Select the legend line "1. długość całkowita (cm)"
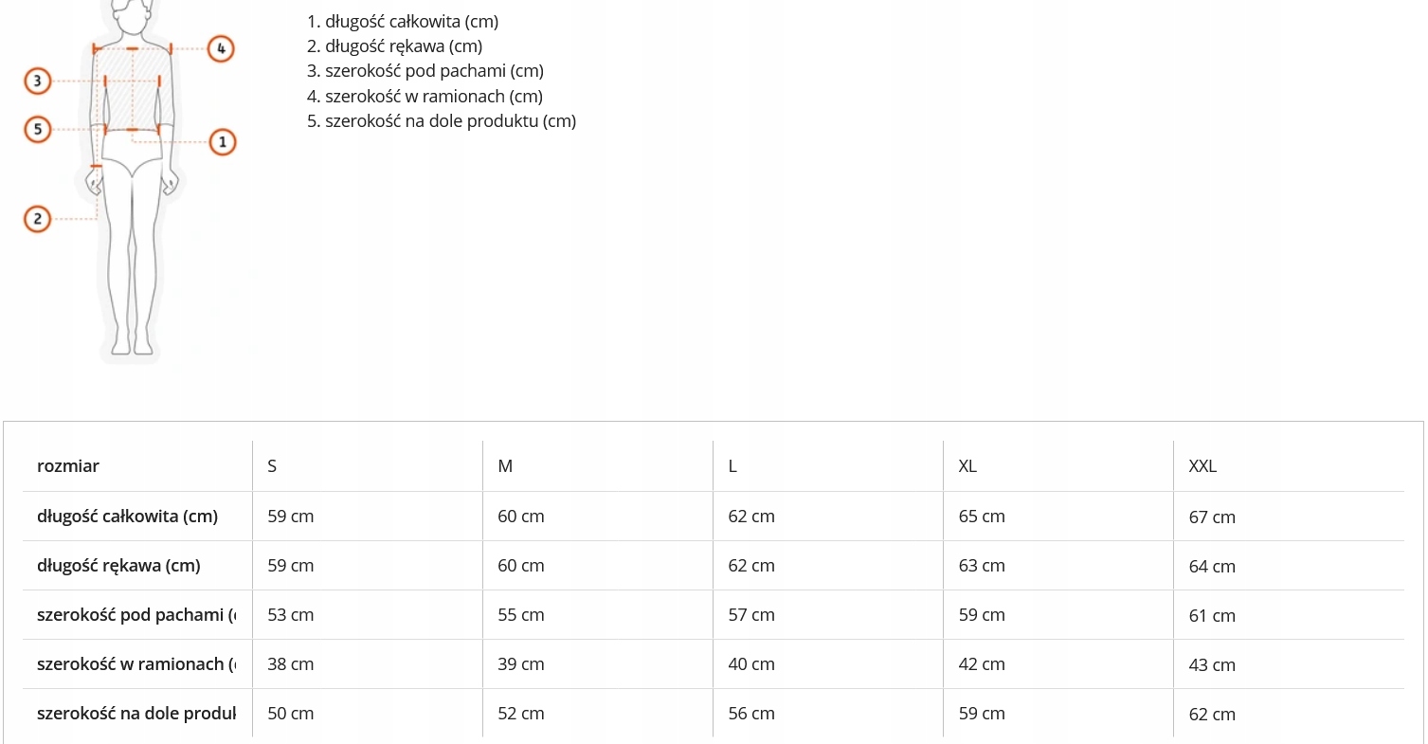 (403, 21)
